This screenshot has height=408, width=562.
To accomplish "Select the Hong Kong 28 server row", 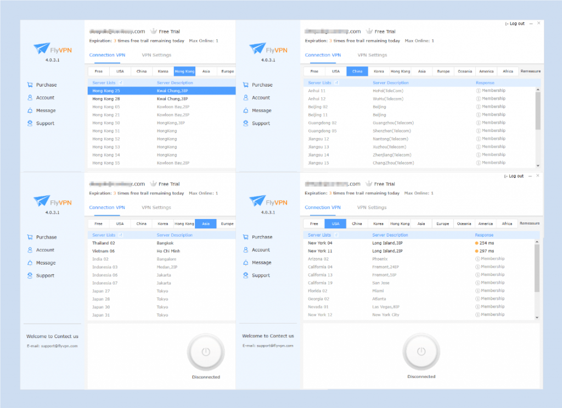I will coord(162,99).
